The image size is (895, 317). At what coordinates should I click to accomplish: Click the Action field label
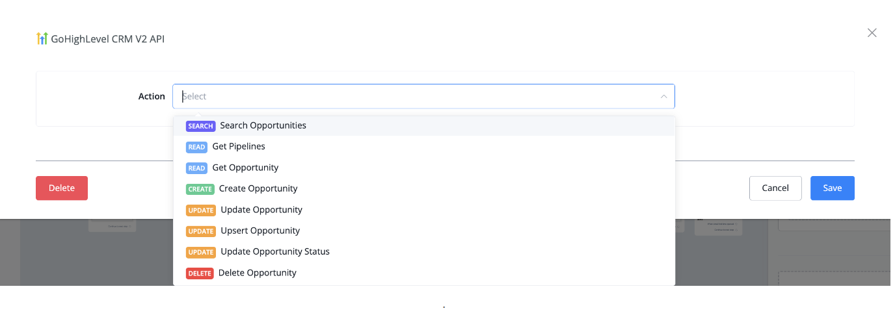point(152,96)
